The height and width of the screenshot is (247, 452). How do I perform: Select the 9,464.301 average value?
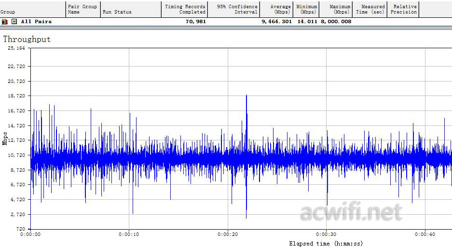click(277, 22)
